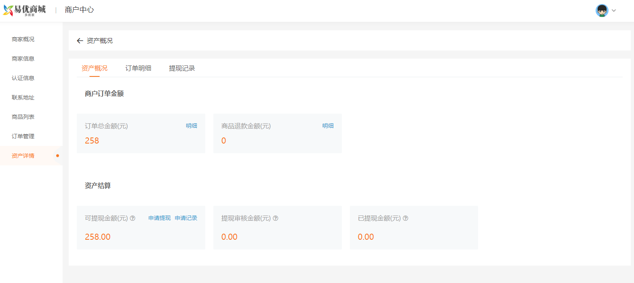This screenshot has height=283, width=634.
Task: Switch to the 订单明细 tab
Action: (x=138, y=68)
